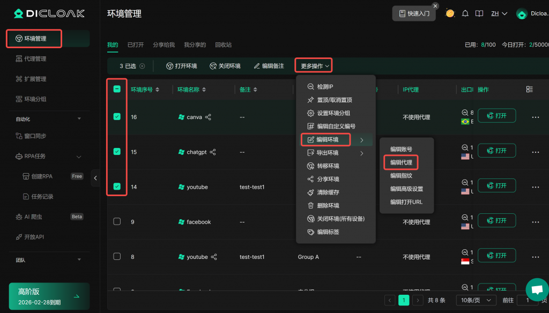The width and height of the screenshot is (549, 313).
Task: Click the column settings icon in table header
Action: [530, 90]
